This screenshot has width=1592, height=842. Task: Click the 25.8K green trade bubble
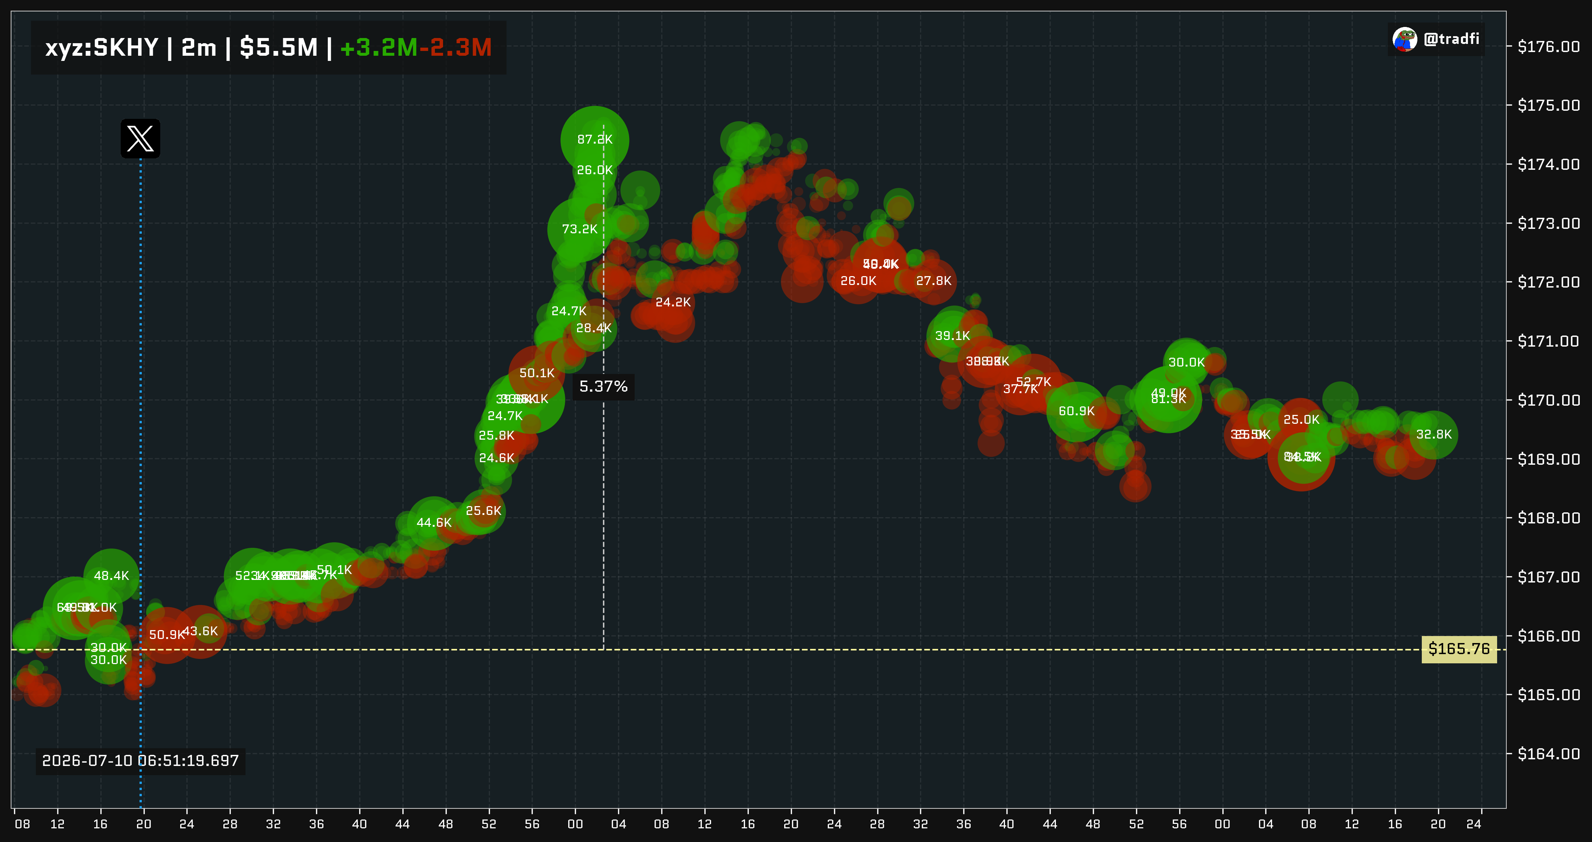click(496, 436)
